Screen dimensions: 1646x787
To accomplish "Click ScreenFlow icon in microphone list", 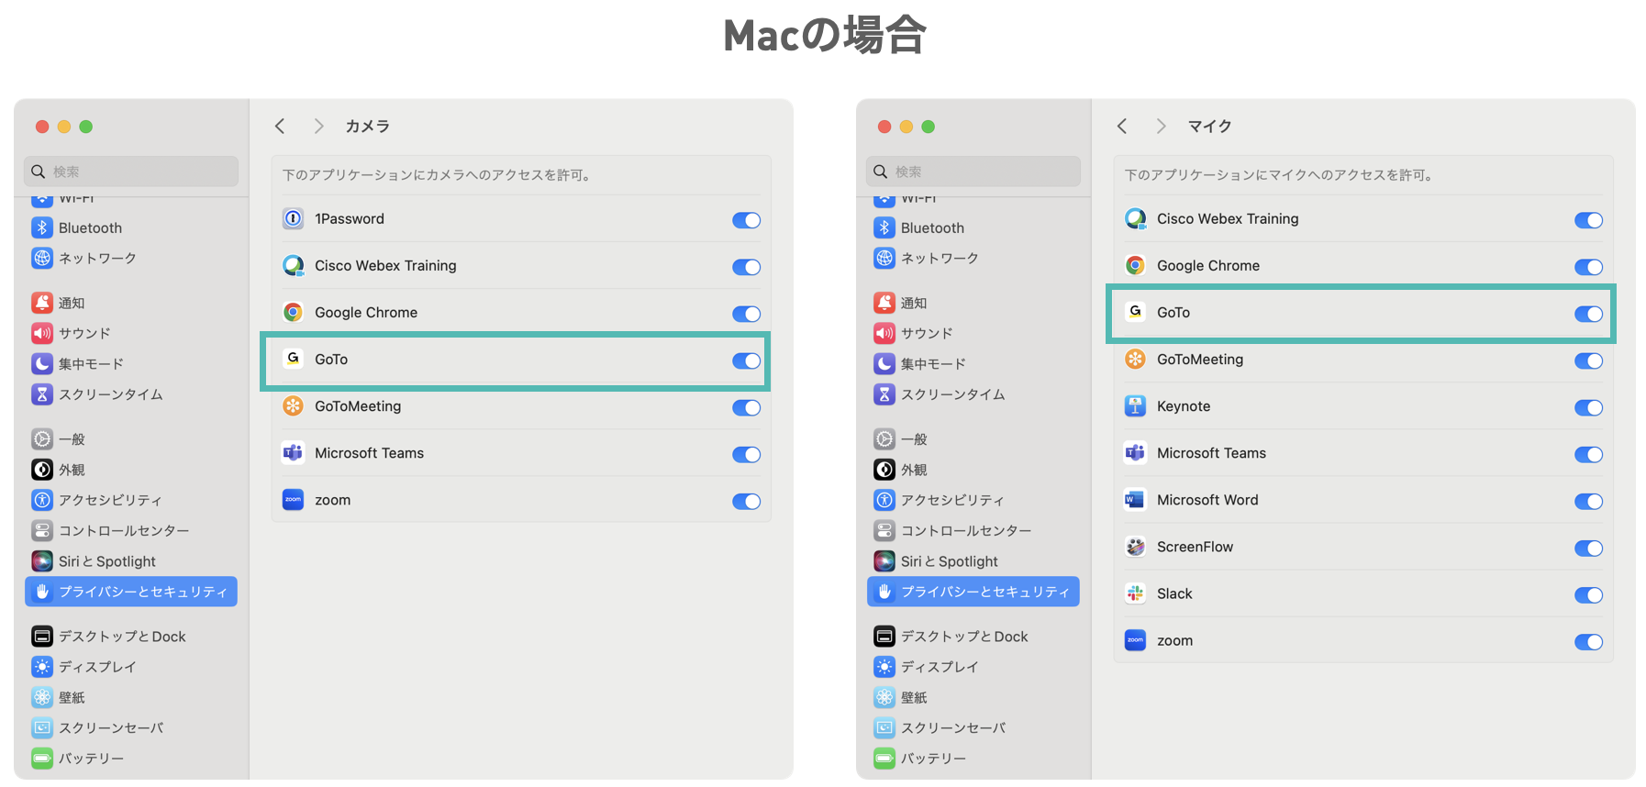I will click(x=1135, y=546).
